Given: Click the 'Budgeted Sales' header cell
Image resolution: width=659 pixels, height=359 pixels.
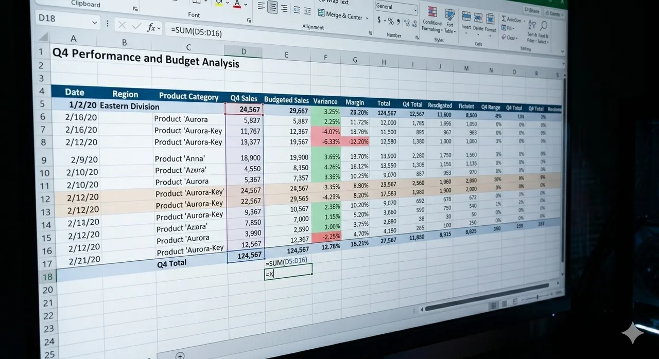Looking at the screenshot, I should 286,100.
